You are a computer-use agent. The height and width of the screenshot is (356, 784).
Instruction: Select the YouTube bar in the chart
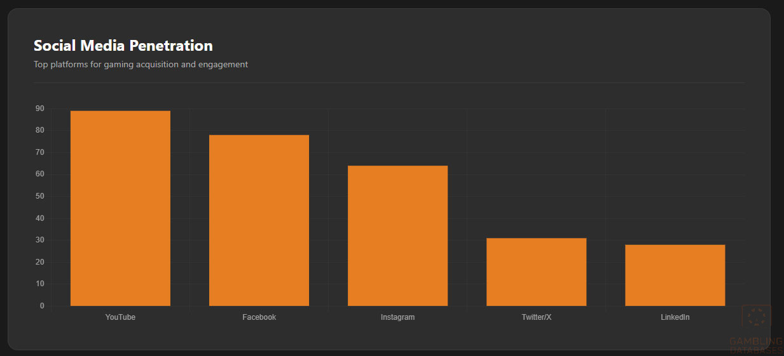[120, 208]
